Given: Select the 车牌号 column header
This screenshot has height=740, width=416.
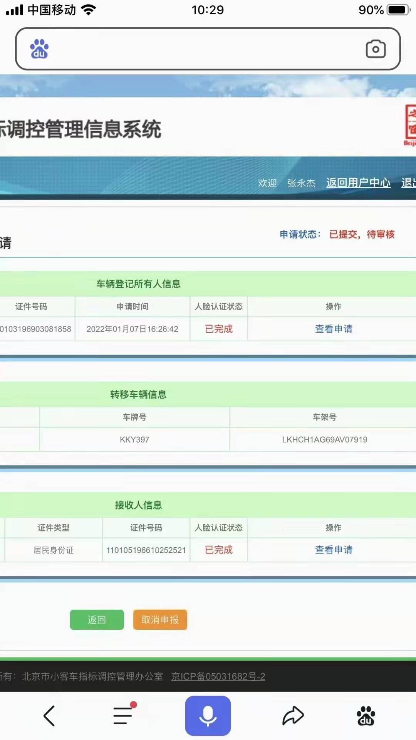Looking at the screenshot, I should pyautogui.click(x=134, y=417).
